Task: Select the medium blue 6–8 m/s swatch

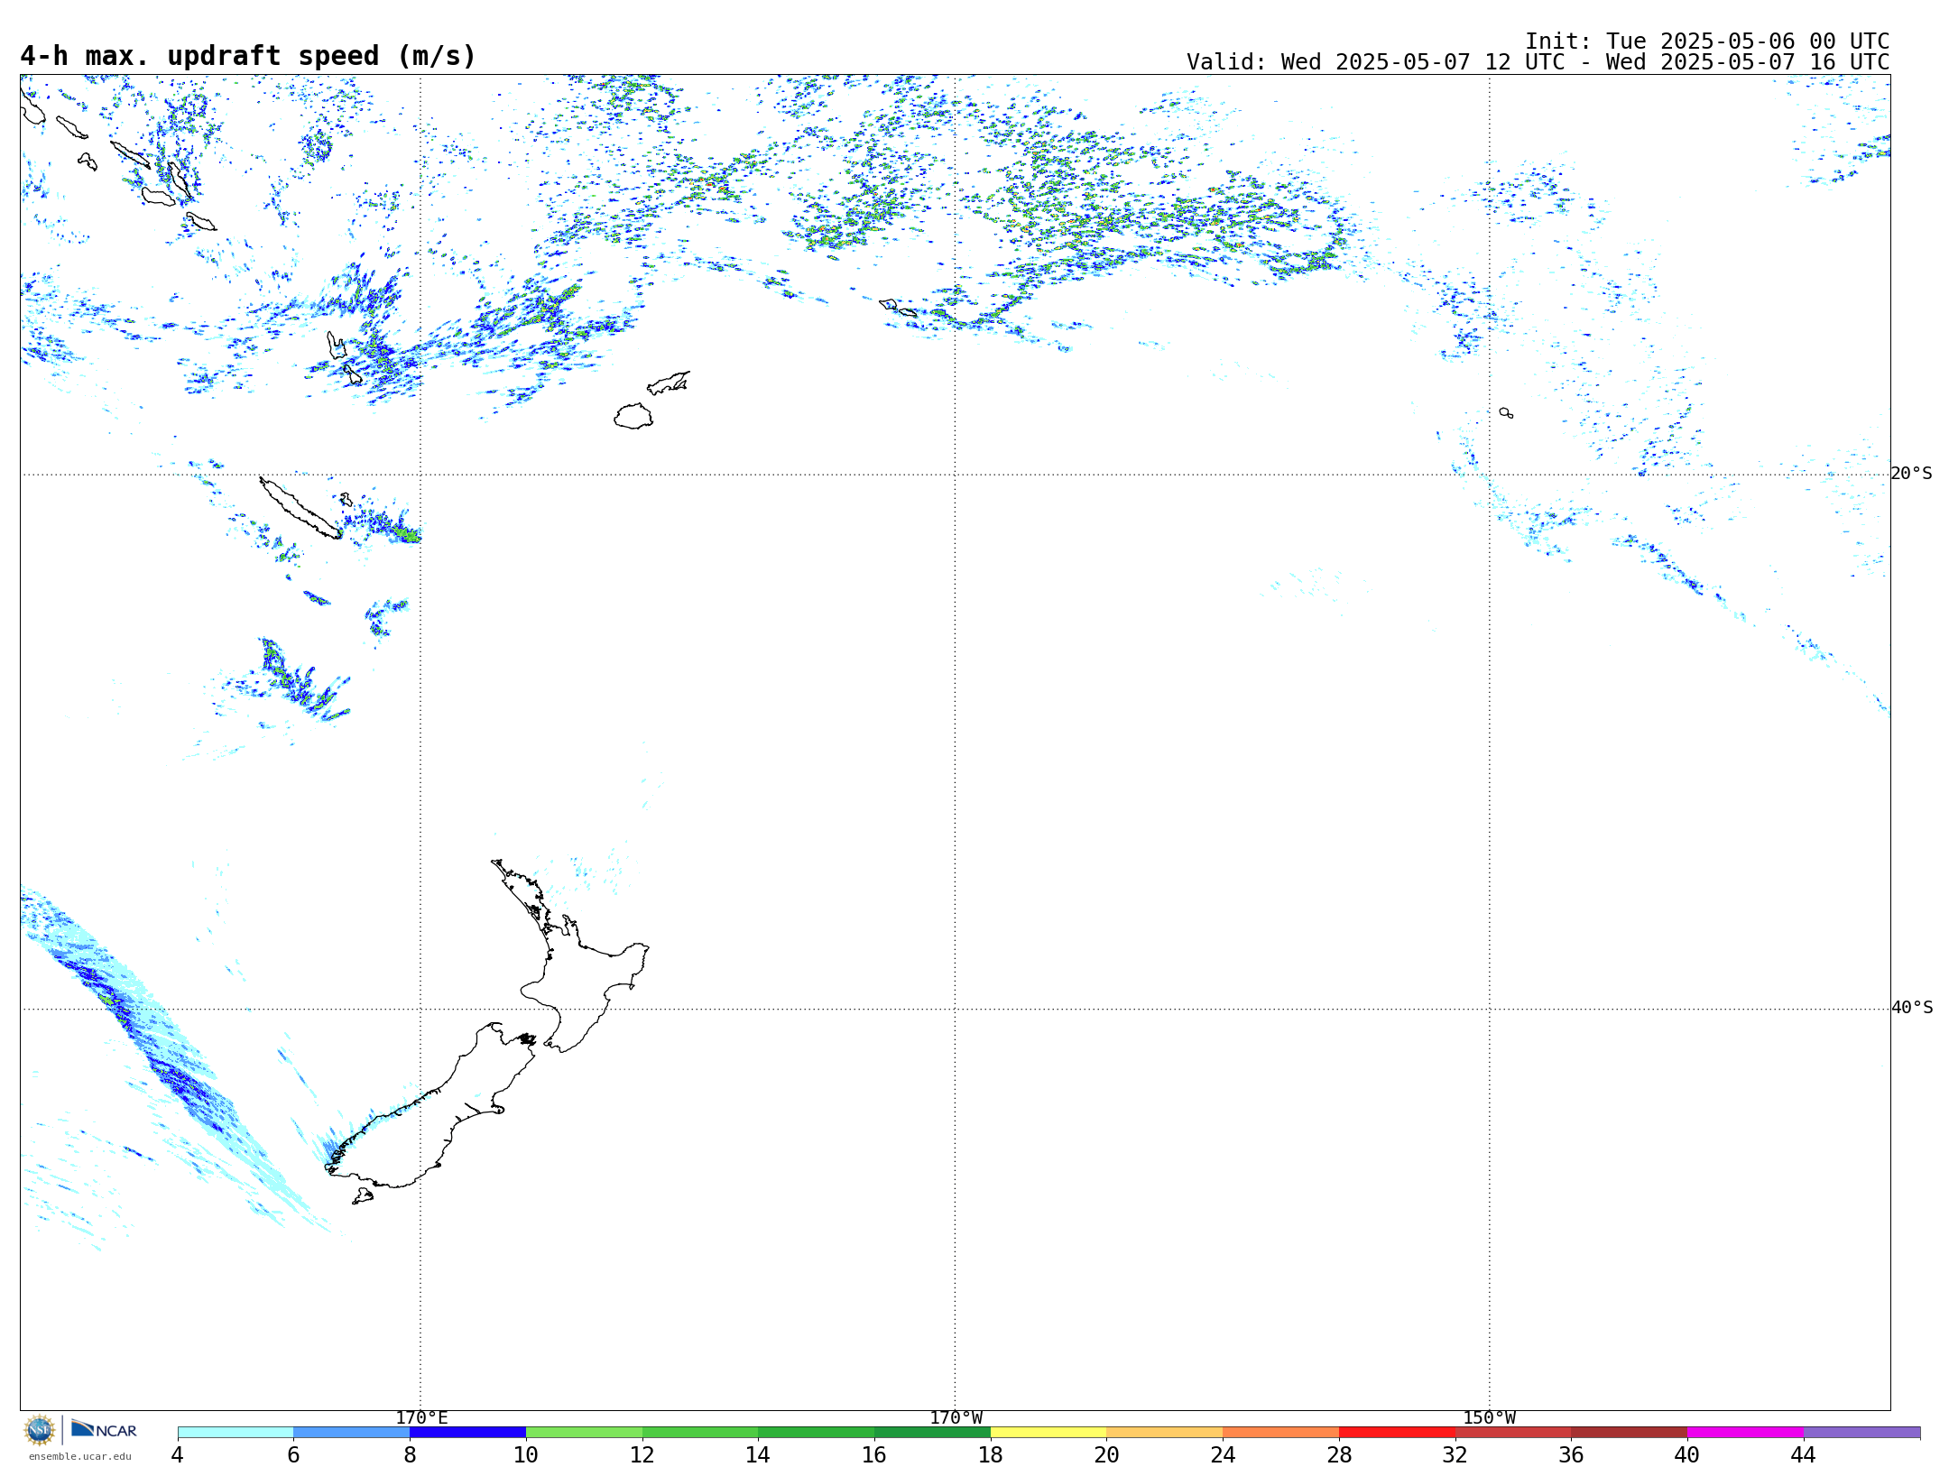Action: 352,1432
